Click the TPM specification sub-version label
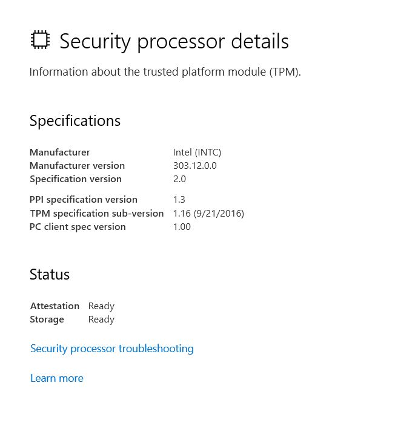Screen dimensions: 418x429 pyautogui.click(x=97, y=214)
